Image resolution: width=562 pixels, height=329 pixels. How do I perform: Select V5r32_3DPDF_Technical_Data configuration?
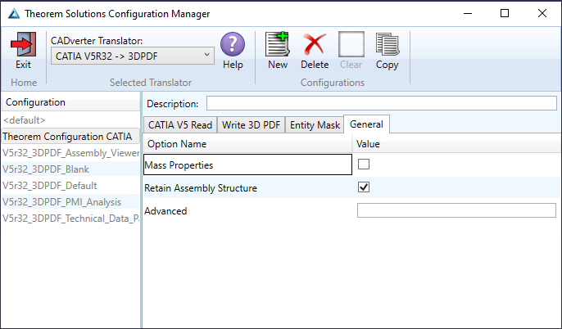click(x=70, y=219)
